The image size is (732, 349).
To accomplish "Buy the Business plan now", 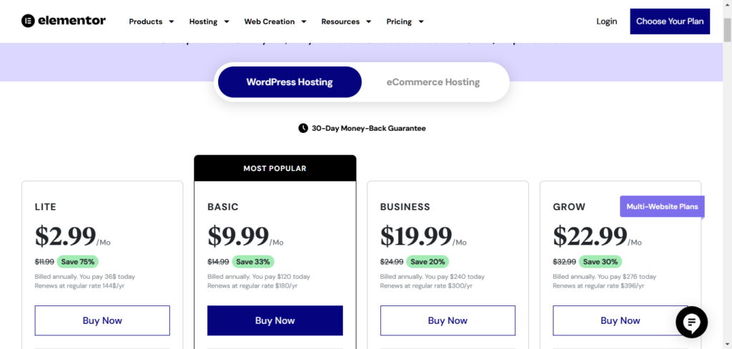I will coord(447,320).
